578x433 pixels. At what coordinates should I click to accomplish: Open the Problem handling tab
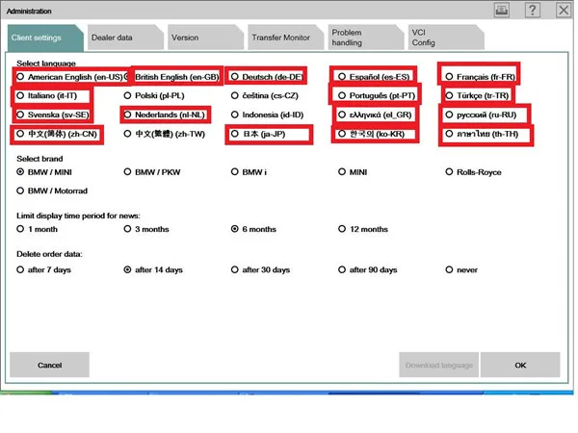(x=366, y=38)
